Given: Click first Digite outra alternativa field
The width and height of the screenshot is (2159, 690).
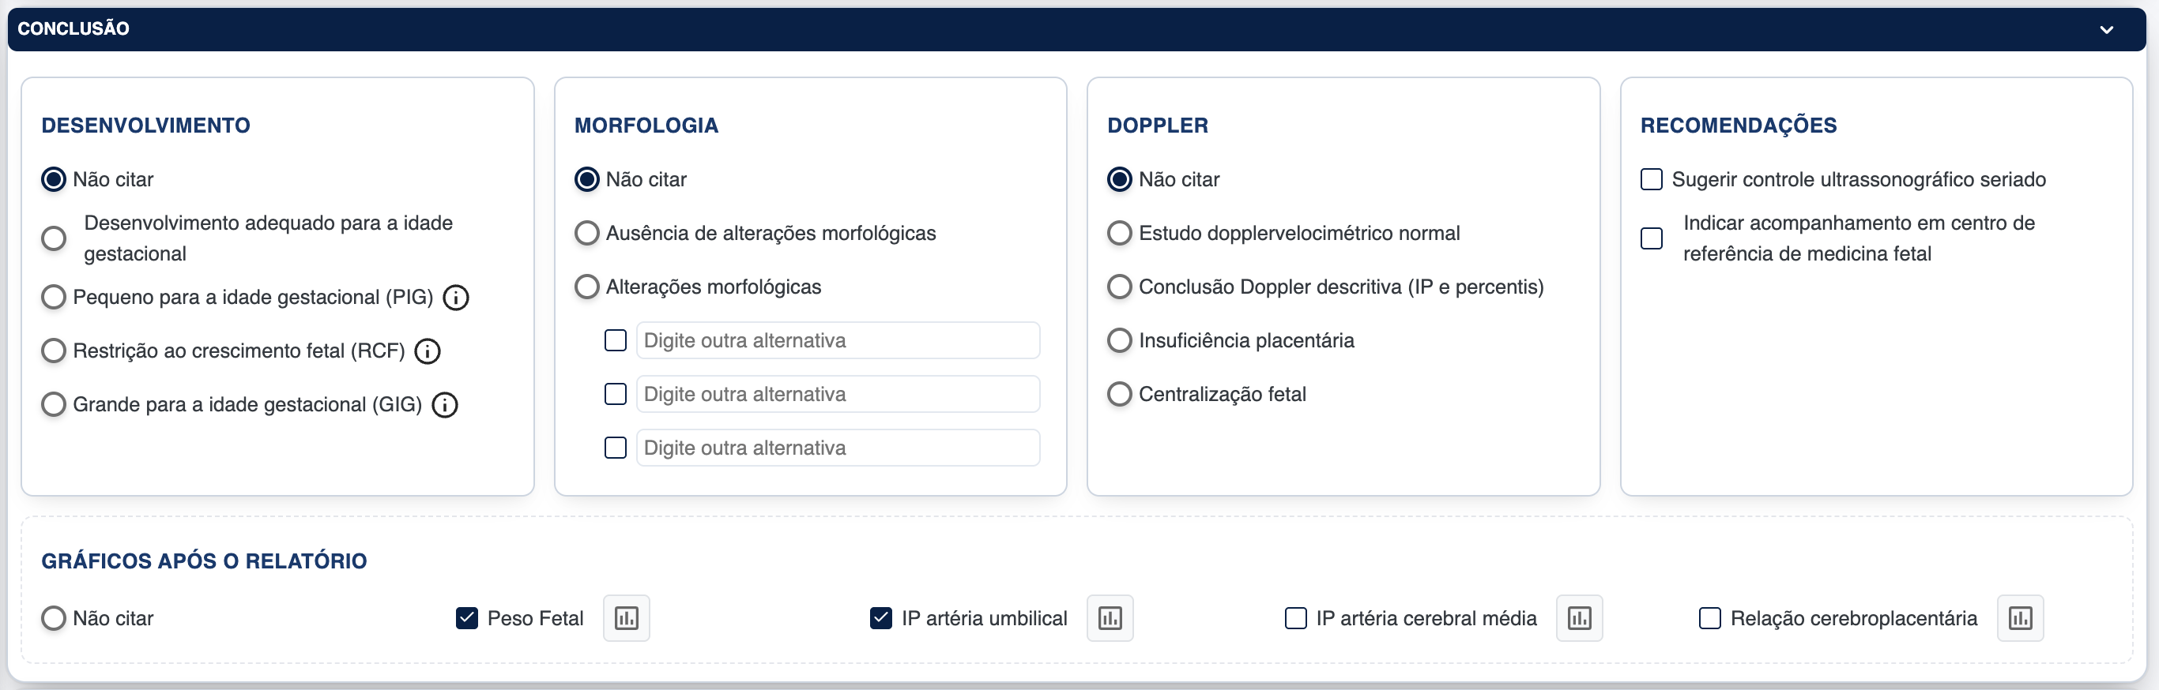Looking at the screenshot, I should point(837,340).
